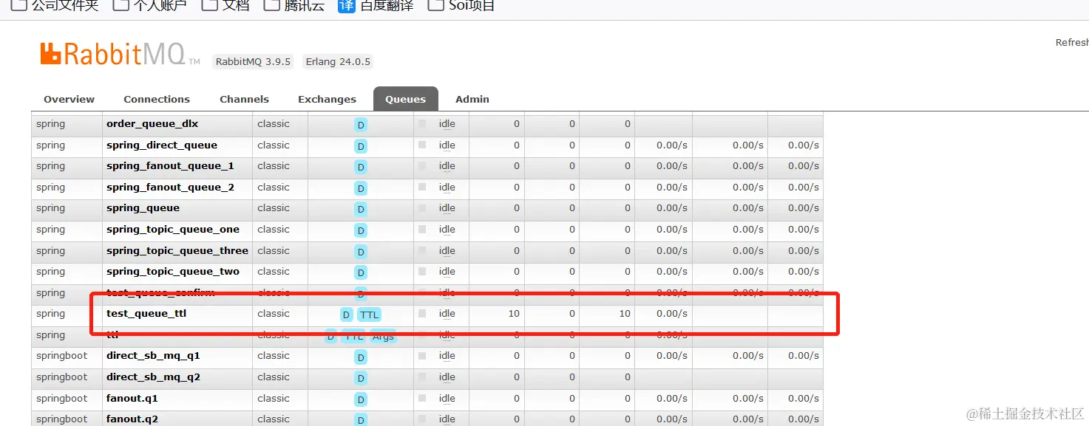Click the D badge for spring_topic_queue_three
Image resolution: width=1089 pixels, height=426 pixels.
point(361,252)
